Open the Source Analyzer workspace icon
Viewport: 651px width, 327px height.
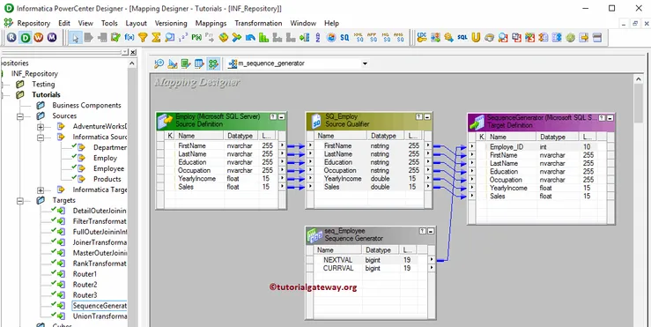[x=159, y=63]
